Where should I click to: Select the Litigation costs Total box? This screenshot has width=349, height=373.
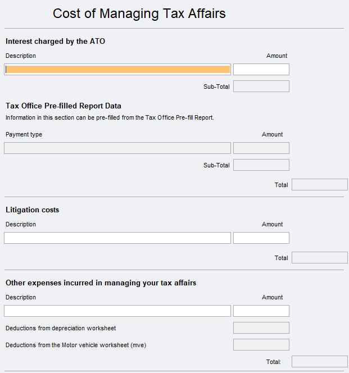point(319,258)
